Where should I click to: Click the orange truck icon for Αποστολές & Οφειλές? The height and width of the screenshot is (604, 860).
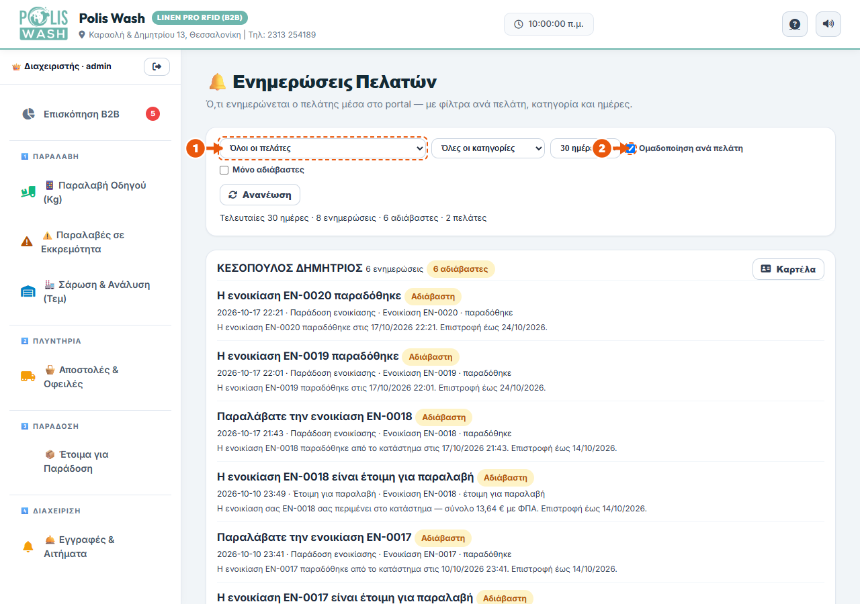28,376
